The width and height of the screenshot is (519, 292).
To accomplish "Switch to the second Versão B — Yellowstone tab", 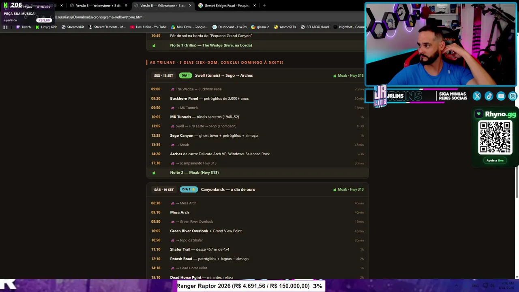I will point(162,6).
